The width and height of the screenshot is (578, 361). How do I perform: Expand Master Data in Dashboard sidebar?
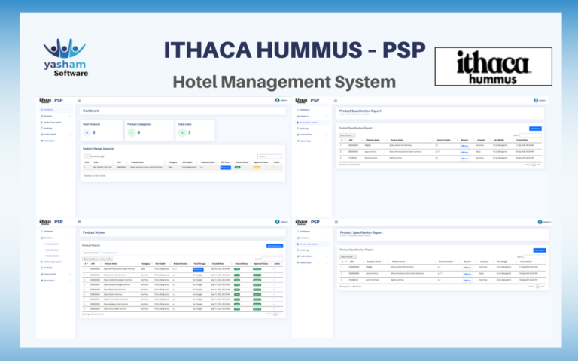[x=50, y=141]
